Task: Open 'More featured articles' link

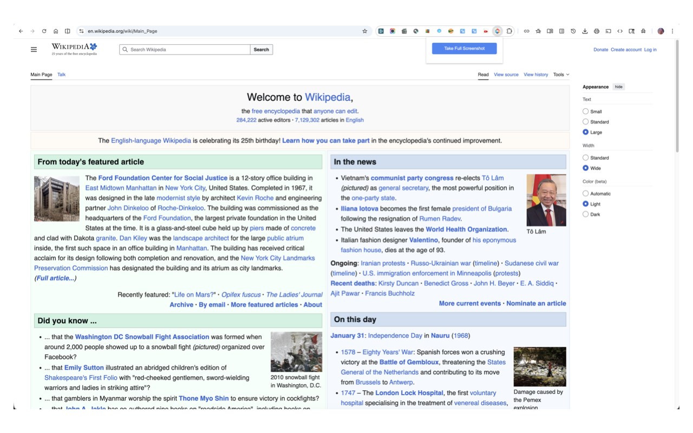Action: pos(264,305)
